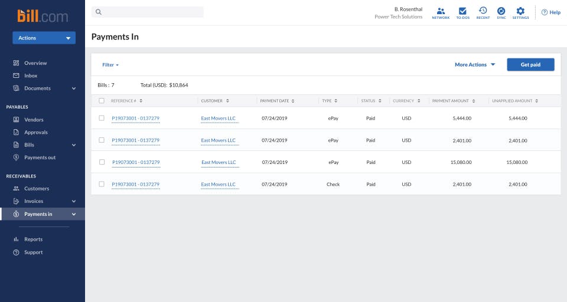The height and width of the screenshot is (302, 567).
Task: Go to Vendors in the sidebar
Action: pos(34,120)
